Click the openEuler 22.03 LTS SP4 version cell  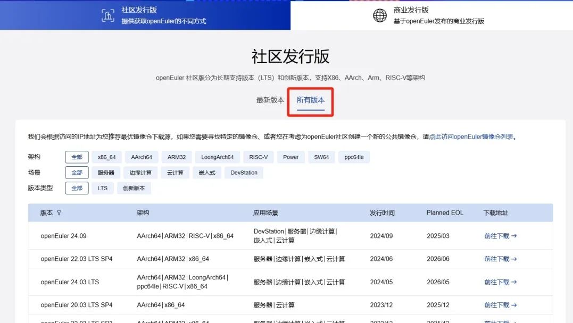(x=77, y=259)
